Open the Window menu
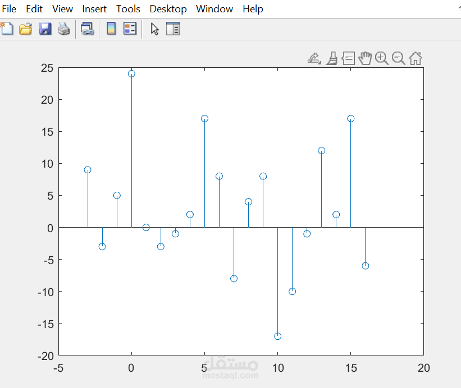 coord(214,9)
